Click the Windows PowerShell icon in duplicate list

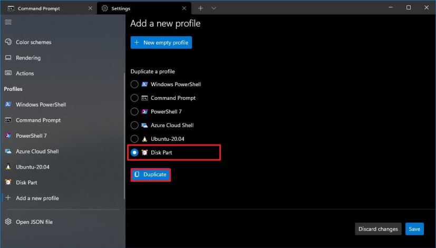point(144,84)
